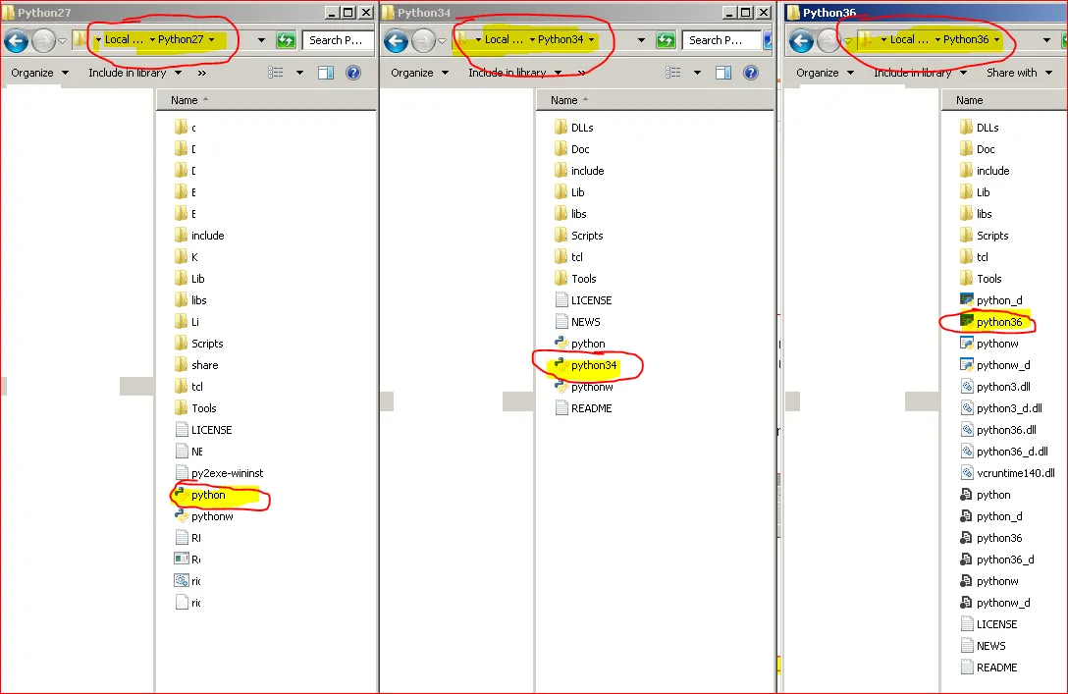
Task: Select pythonw in Python34 folder
Action: click(584, 387)
